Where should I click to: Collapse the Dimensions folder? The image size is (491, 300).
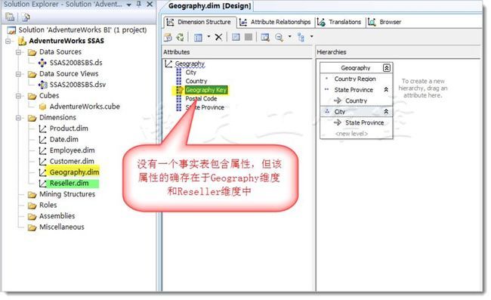(x=18, y=118)
